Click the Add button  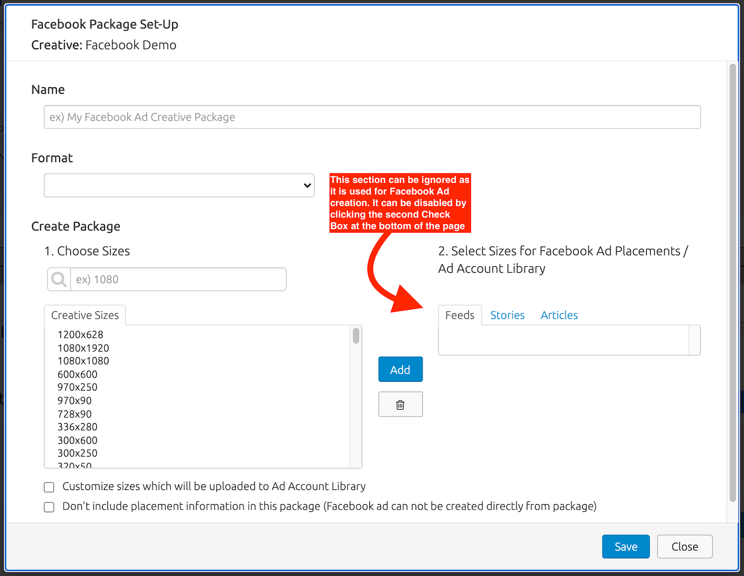pyautogui.click(x=400, y=369)
